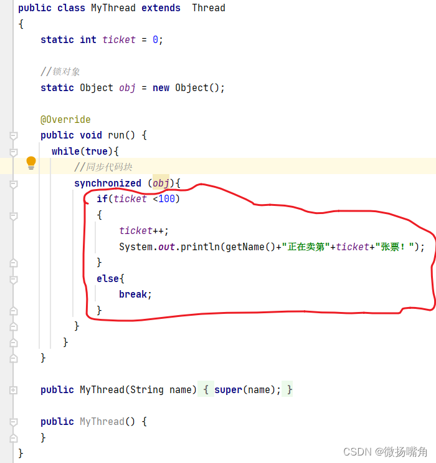Click the ticket variable in static int declaration

119,40
